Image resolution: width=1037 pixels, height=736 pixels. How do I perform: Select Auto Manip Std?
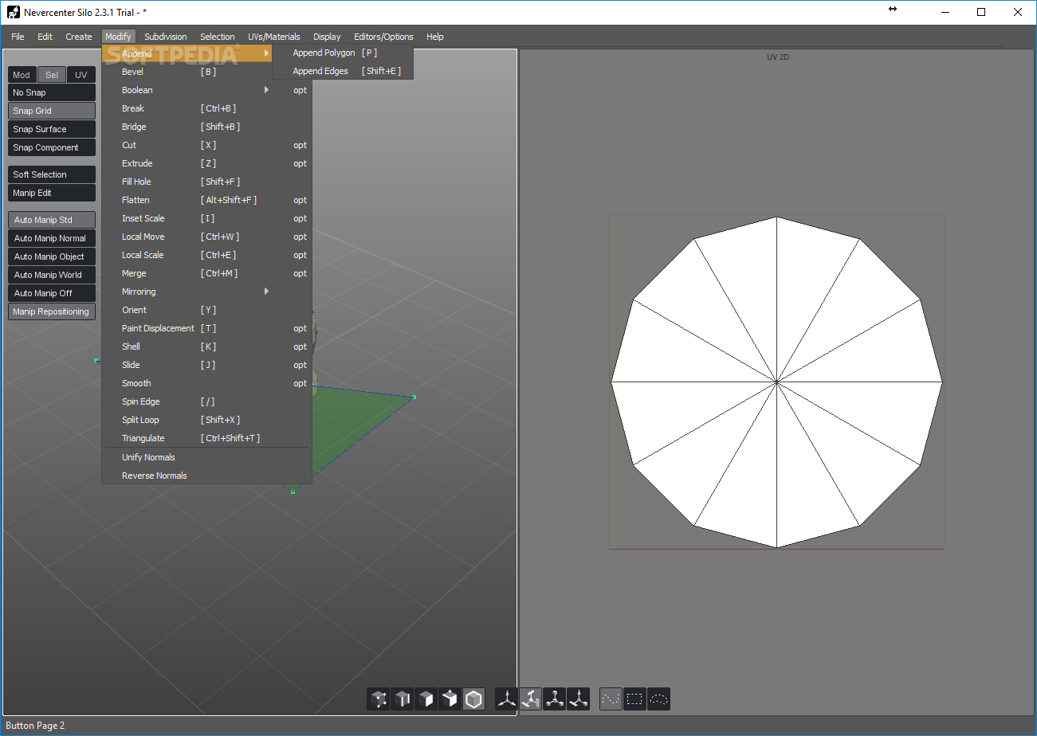coord(52,220)
